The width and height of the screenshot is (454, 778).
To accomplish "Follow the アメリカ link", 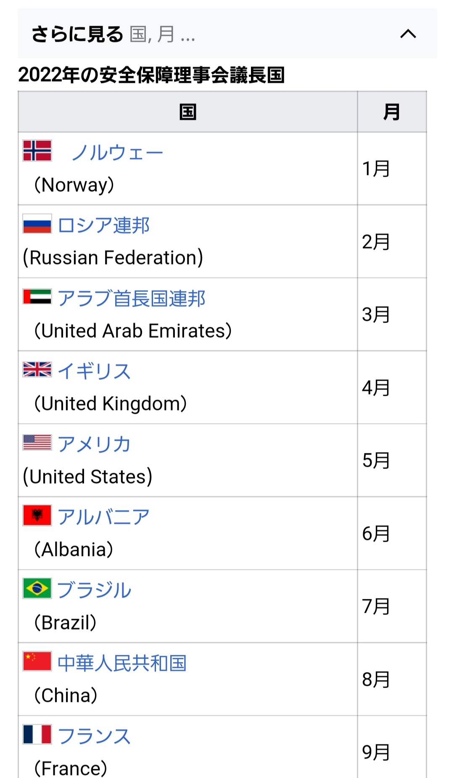I will [94, 444].
